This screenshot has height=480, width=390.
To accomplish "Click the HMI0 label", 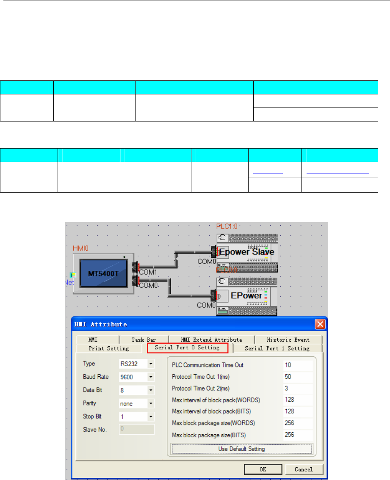I will [80, 248].
